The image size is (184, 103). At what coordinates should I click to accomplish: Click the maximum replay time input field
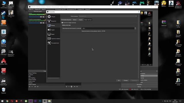108,28
